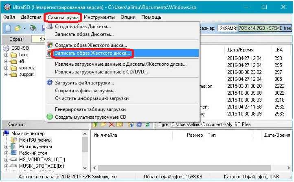This screenshot has height=182, width=294.
Task: Click the Мои документы icon
Action: coord(13,146)
